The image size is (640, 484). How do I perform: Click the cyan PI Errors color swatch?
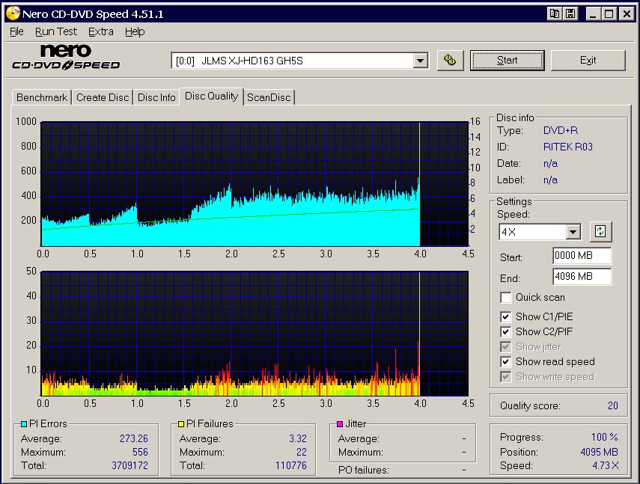24,424
